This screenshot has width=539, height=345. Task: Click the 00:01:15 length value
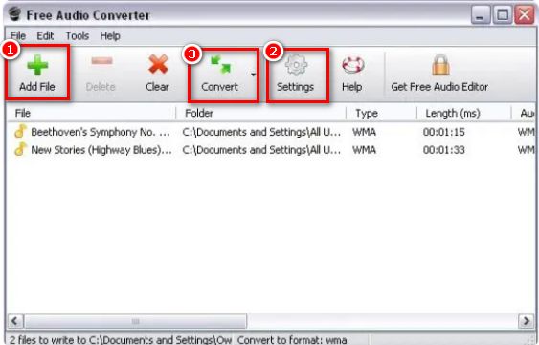point(444,132)
